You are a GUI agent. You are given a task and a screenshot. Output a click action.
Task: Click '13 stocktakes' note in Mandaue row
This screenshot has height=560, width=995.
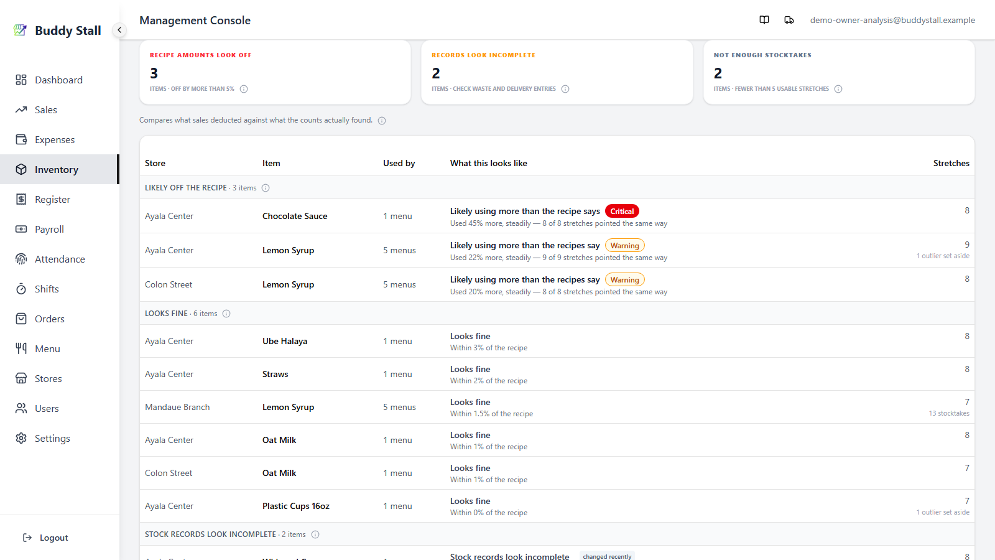point(949,413)
